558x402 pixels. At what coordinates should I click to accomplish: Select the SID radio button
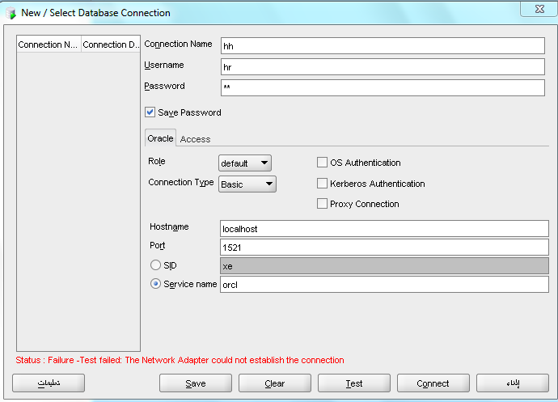[x=155, y=265]
